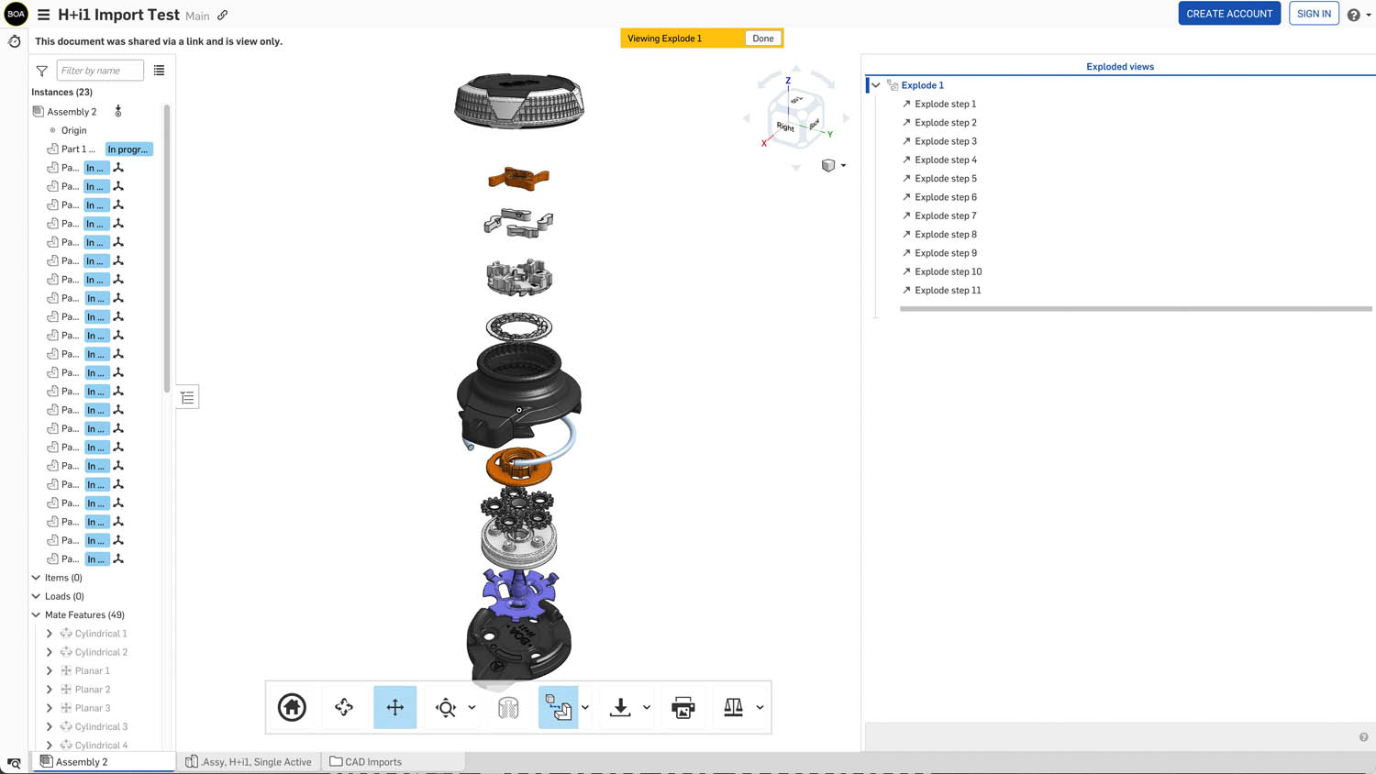This screenshot has width=1376, height=774.
Task: Click the CREATE ACCOUNT button
Action: click(1229, 14)
